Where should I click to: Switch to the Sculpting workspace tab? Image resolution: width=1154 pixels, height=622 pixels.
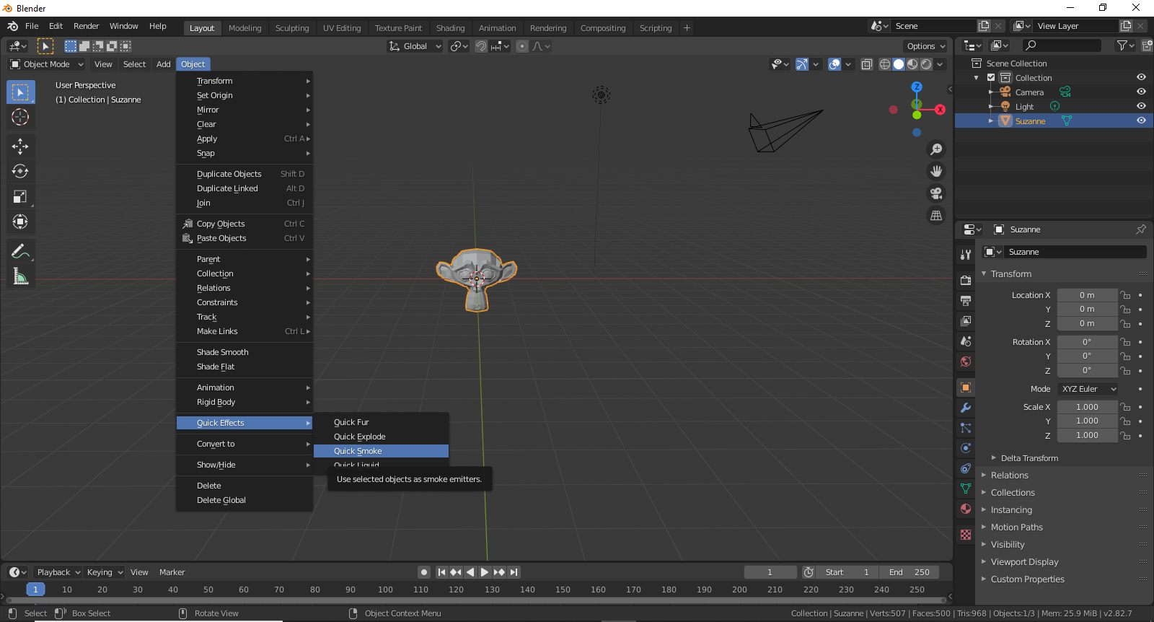[x=292, y=28]
